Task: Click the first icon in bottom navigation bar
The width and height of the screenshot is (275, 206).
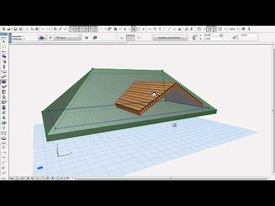Action: [x=11, y=178]
